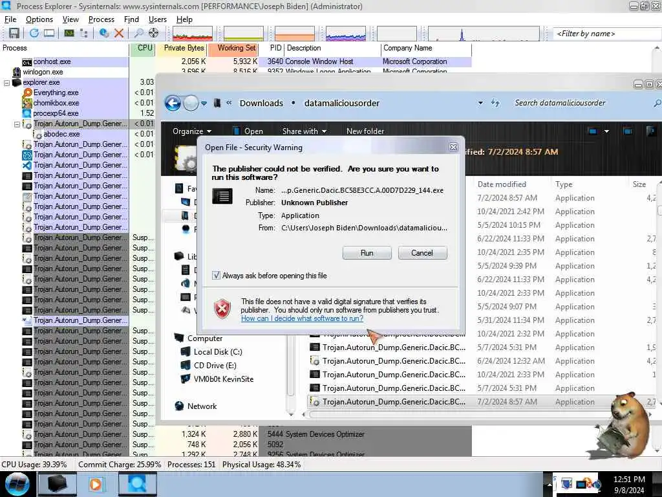Viewport: 662px width, 497px height.
Task: Open the Share with dropdown
Action: [x=304, y=131]
